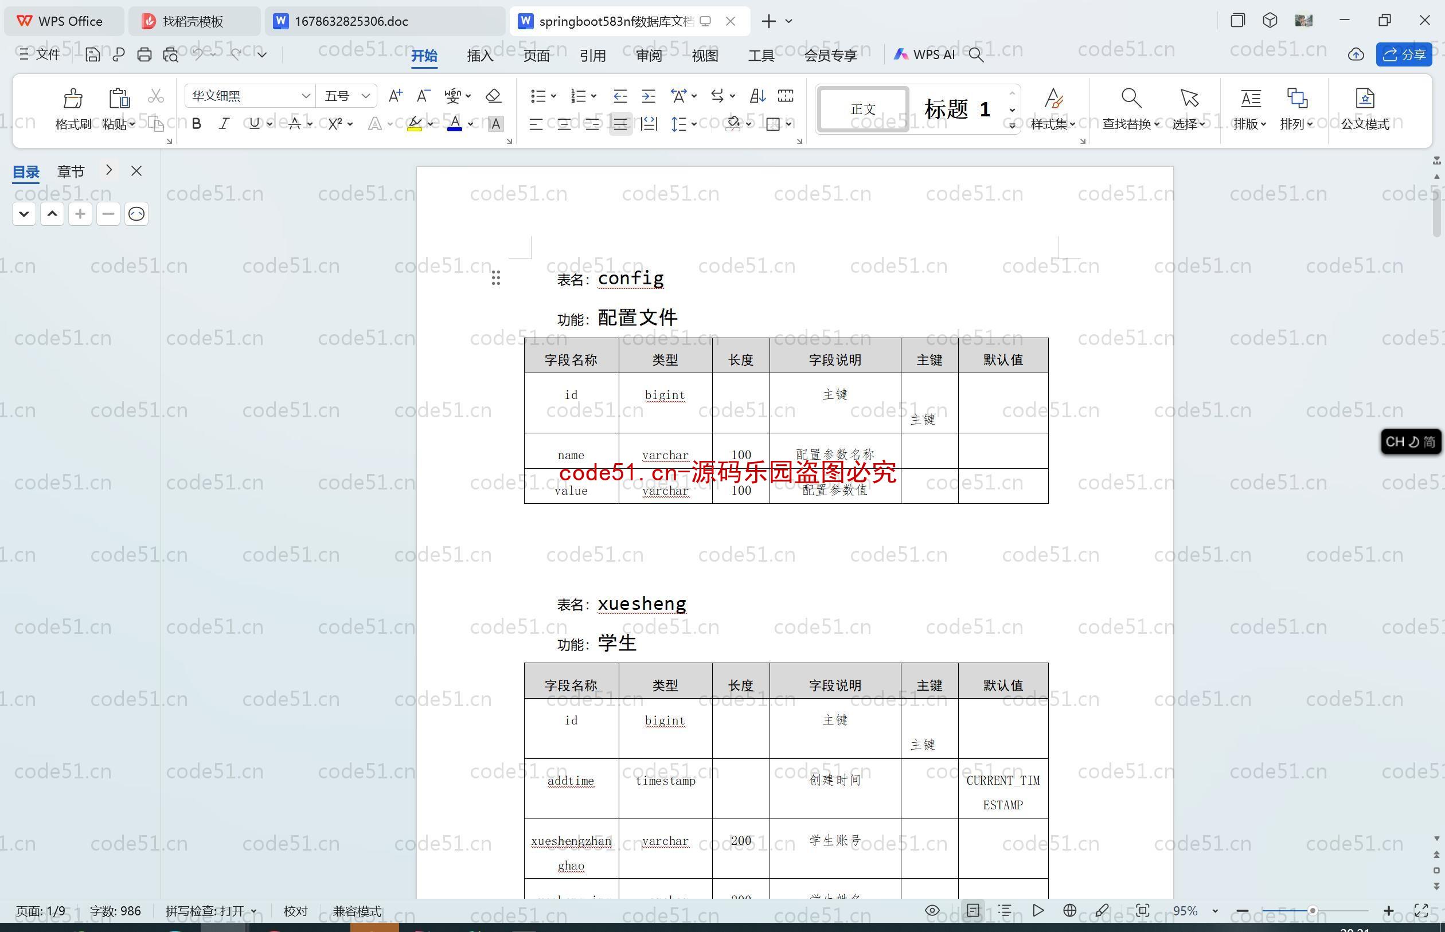Viewport: 1445px width, 932px height.
Task: Toggle character shading A button
Action: coord(496,124)
